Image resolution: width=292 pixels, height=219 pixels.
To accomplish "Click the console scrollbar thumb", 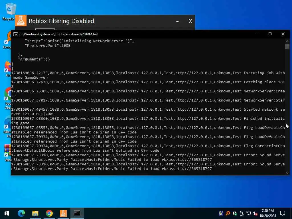I will click(287, 46).
